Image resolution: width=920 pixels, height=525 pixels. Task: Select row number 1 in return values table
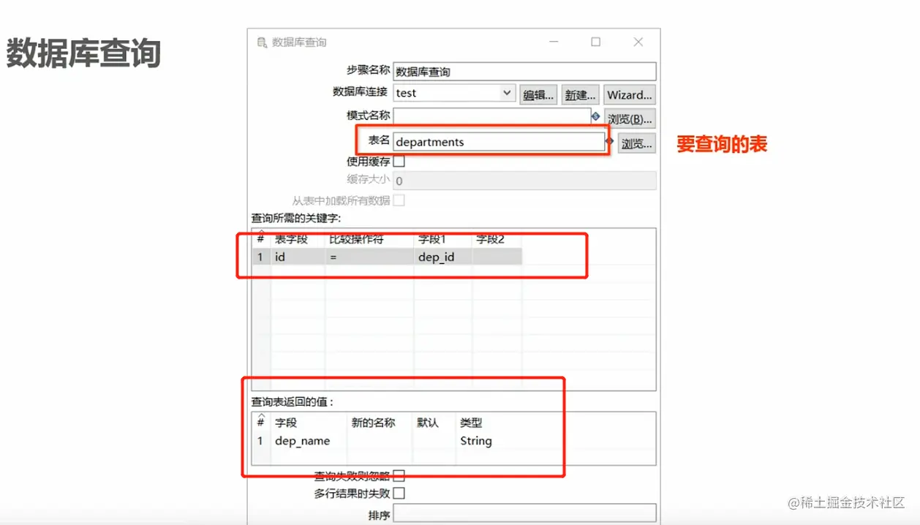260,441
